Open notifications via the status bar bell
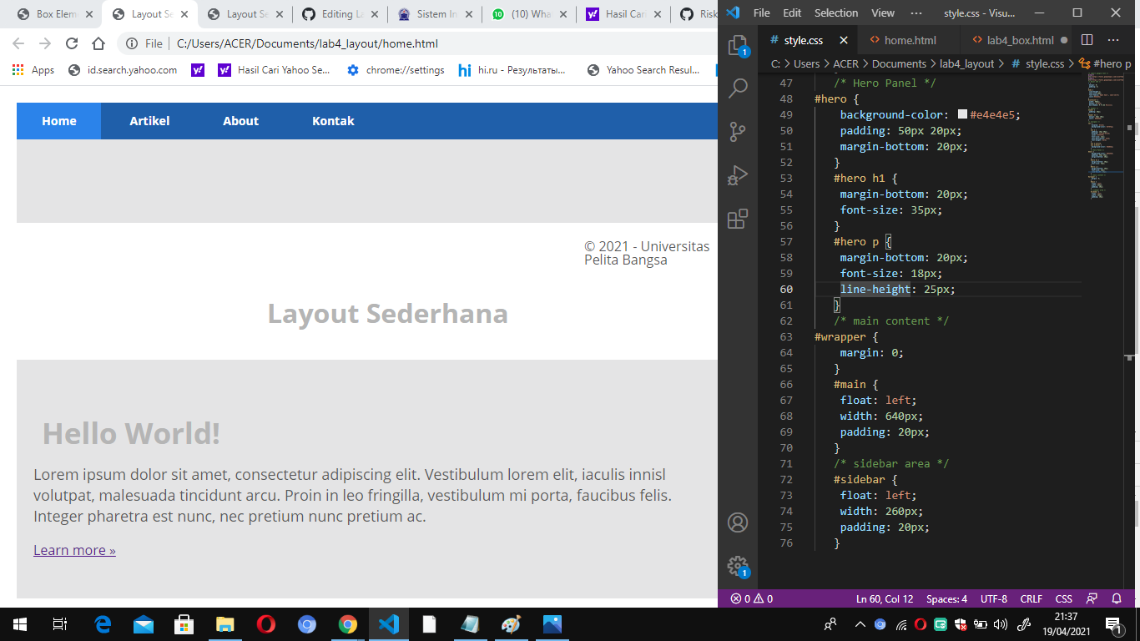The image size is (1140, 641). pyautogui.click(x=1117, y=598)
